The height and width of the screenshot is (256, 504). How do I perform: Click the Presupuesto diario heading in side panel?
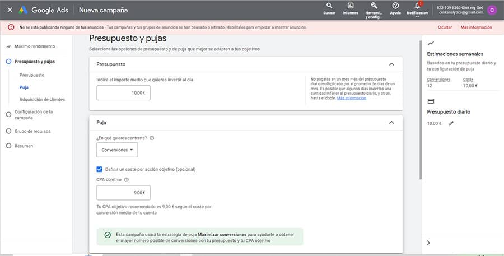click(449, 112)
